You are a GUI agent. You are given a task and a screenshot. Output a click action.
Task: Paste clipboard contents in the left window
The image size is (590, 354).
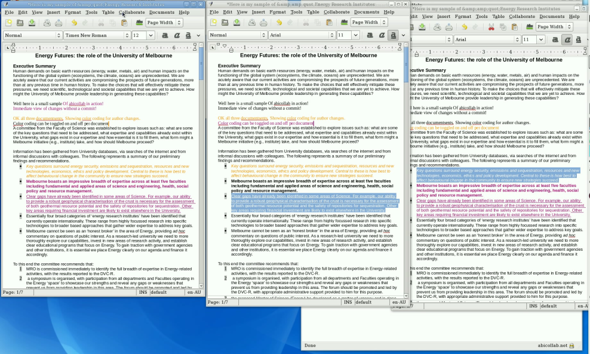[124, 23]
